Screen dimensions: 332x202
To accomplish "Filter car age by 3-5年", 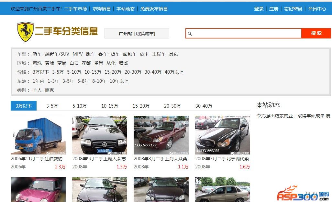I will (x=68, y=81).
